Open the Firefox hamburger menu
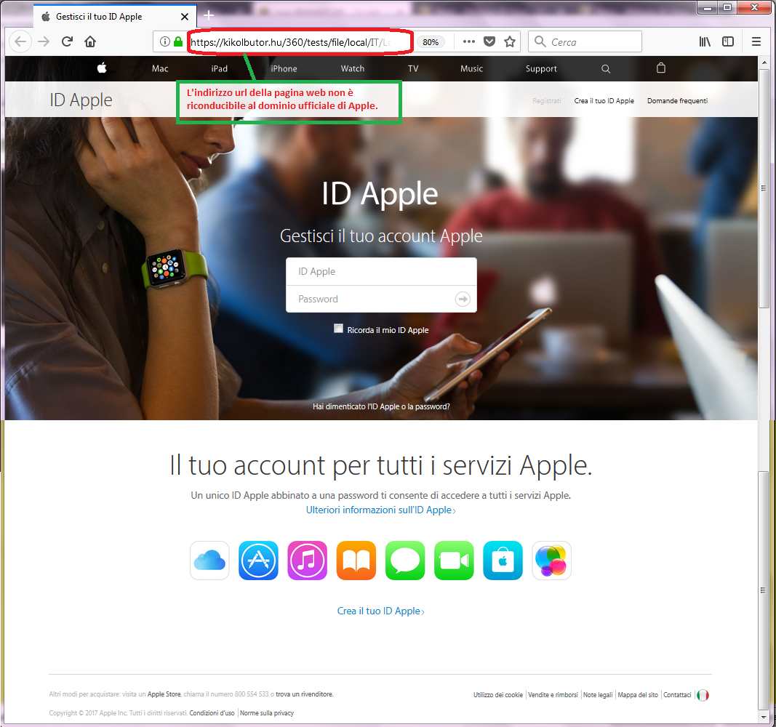The image size is (776, 727). (756, 41)
